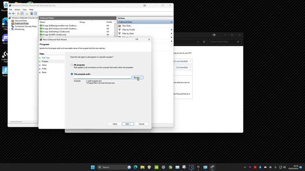Image resolution: width=305 pixels, height=171 pixels.
Task: Select the This program path radio button
Action: 72,74
